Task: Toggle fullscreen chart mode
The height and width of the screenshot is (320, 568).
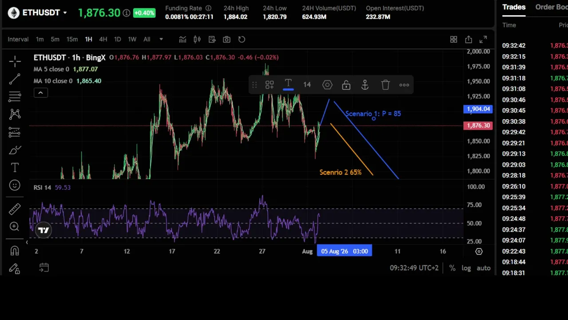Action: (x=483, y=40)
